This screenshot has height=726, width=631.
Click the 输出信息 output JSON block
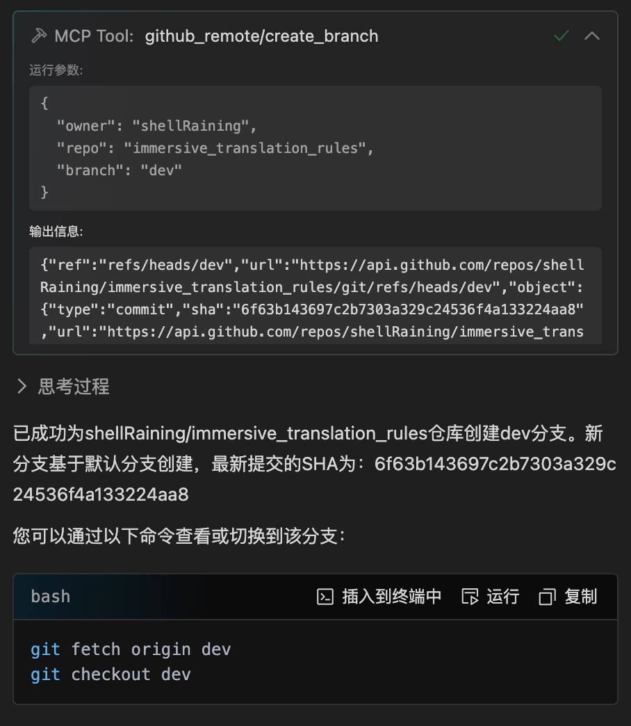tap(315, 296)
